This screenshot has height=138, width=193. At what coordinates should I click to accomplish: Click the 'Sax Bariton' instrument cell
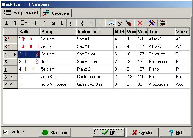95,62
